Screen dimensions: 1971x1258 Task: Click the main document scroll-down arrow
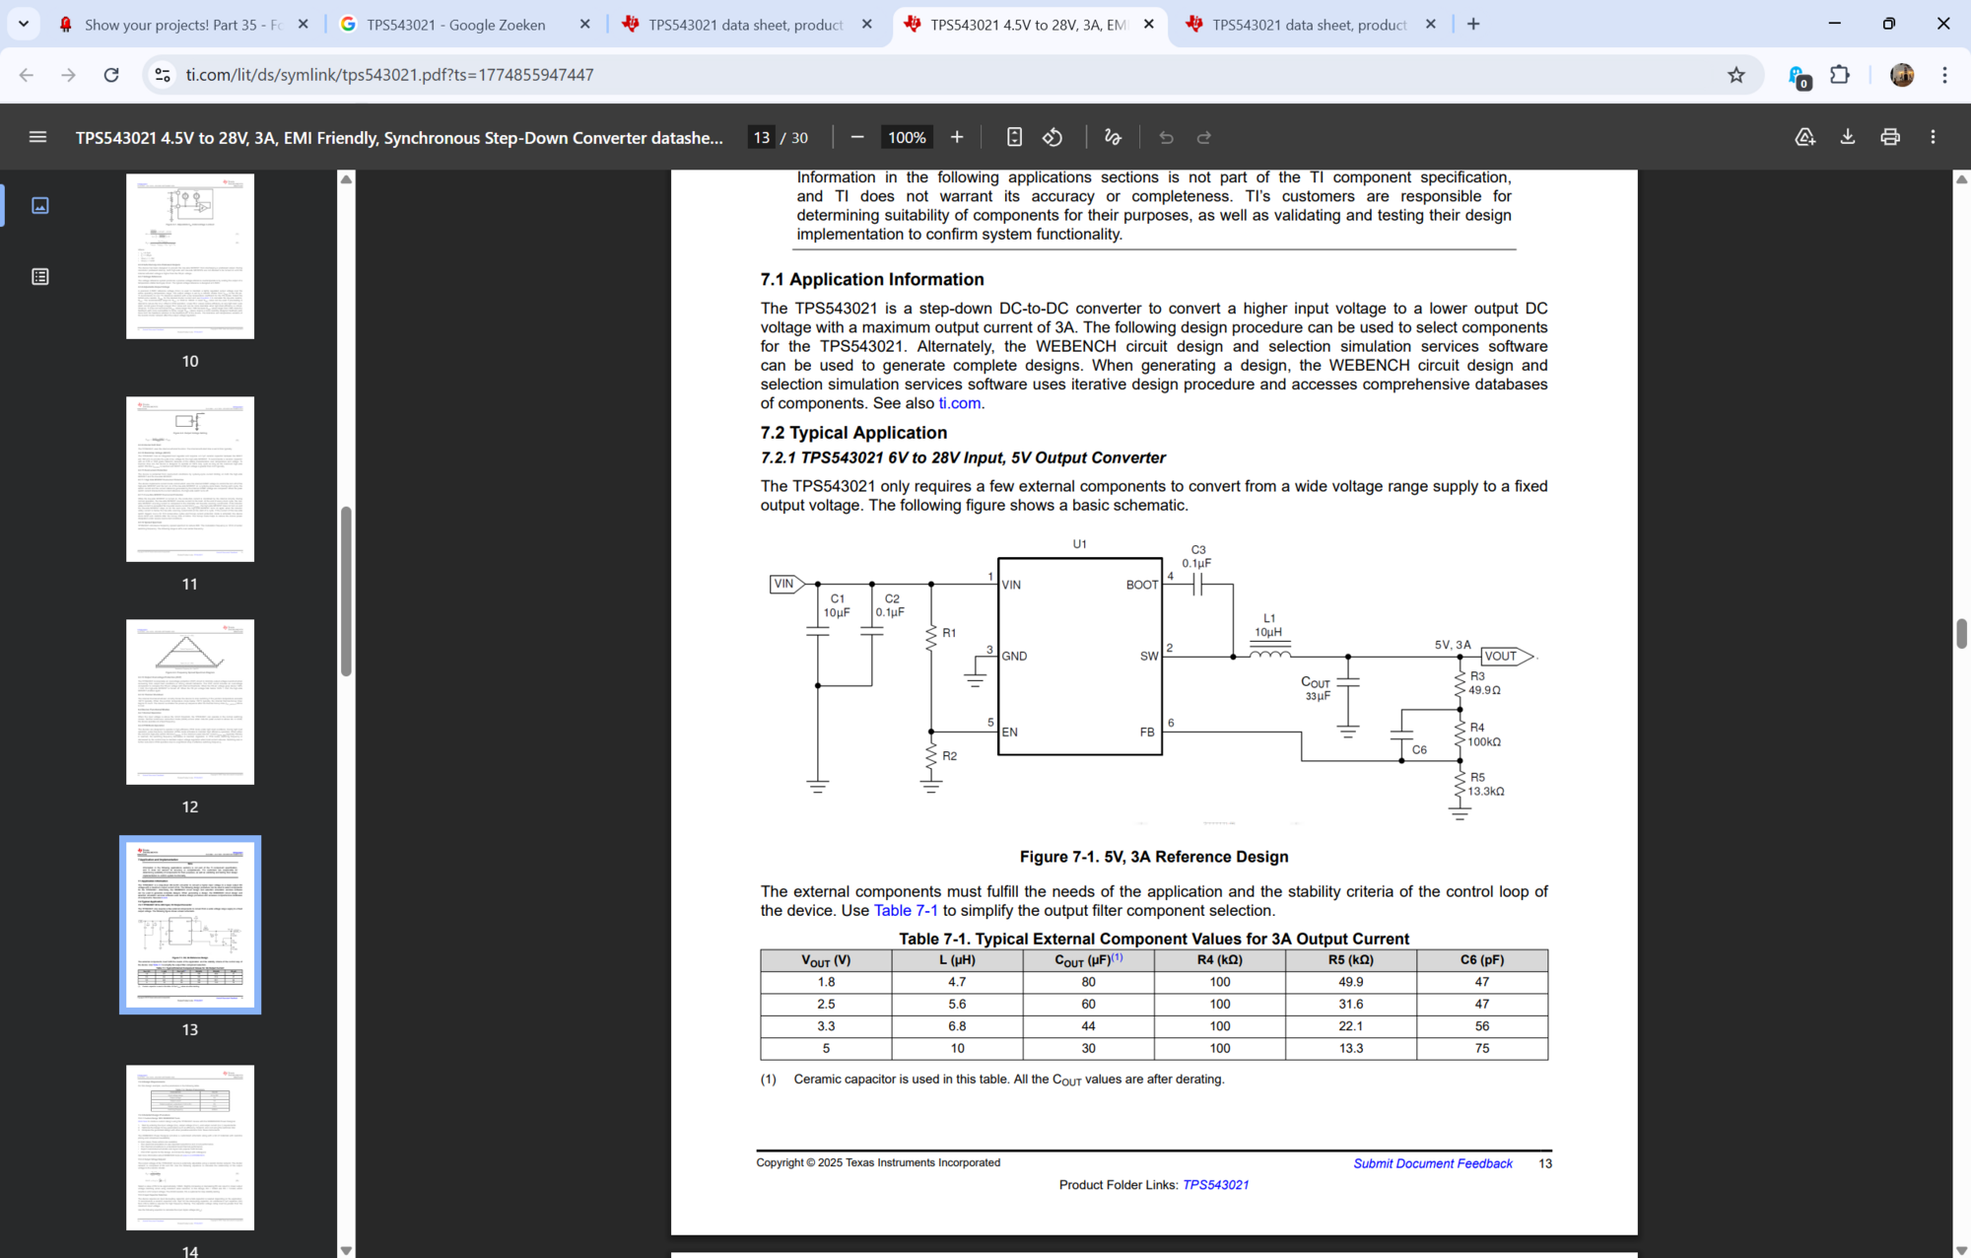click(x=1961, y=1250)
